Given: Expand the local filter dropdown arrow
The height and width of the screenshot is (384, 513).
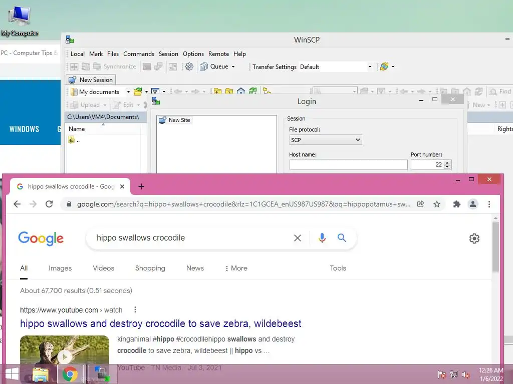Looking at the screenshot, I should pyautogui.click(x=164, y=92).
